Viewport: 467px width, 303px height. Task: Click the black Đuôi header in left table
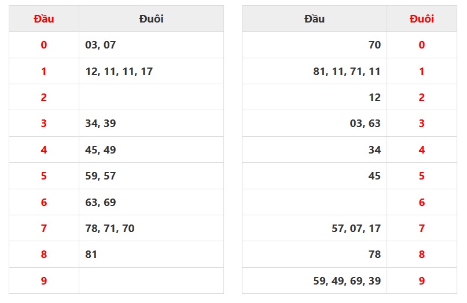click(x=151, y=19)
